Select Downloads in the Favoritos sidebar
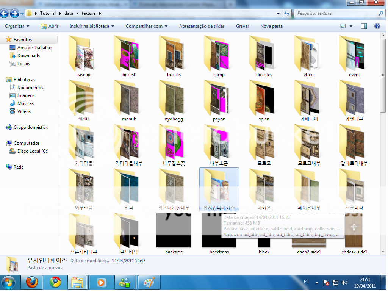Viewport: 388px width, 291px height. point(28,56)
